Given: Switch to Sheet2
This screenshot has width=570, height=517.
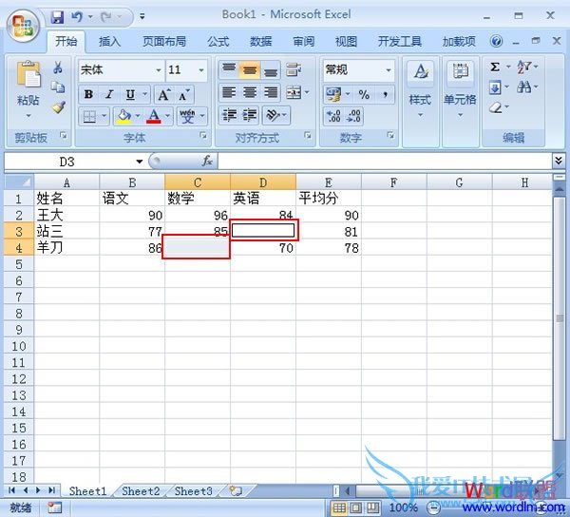Looking at the screenshot, I should 141,491.
